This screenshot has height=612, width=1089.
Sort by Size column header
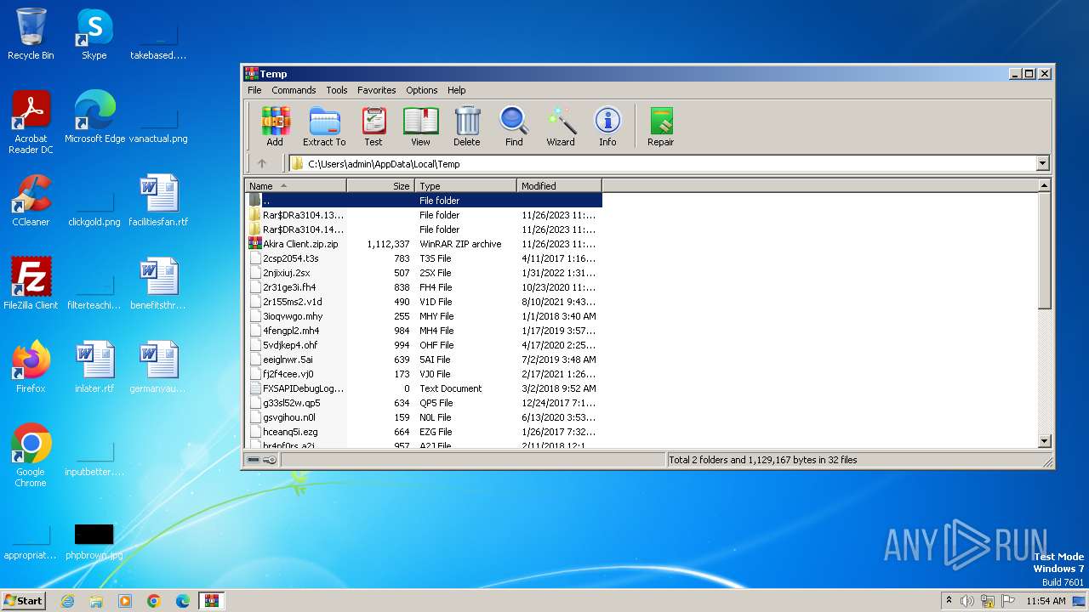coord(380,185)
